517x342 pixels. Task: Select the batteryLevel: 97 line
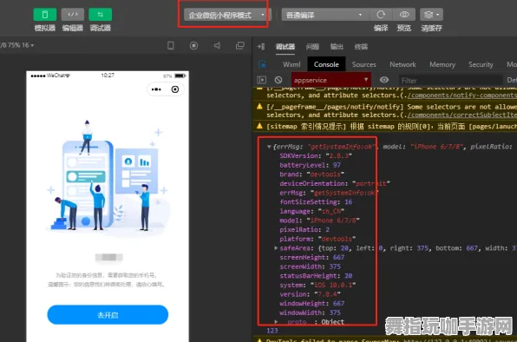point(310,165)
